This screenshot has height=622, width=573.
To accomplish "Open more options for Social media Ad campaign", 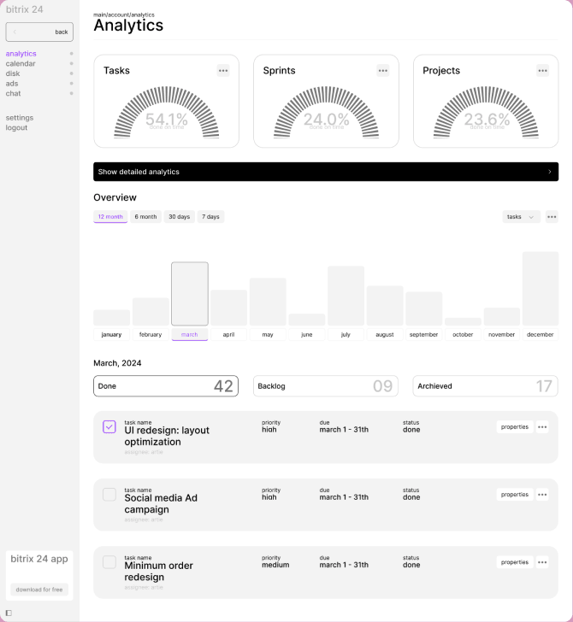I will click(x=542, y=495).
